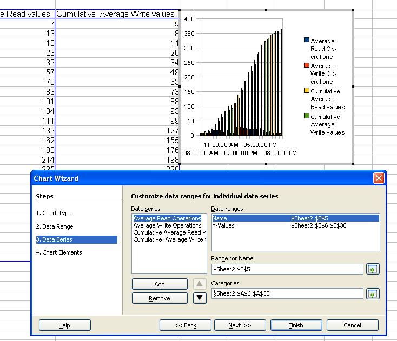397x341 pixels.
Task: Click the shrink icon beside Categories field
Action: point(373,294)
